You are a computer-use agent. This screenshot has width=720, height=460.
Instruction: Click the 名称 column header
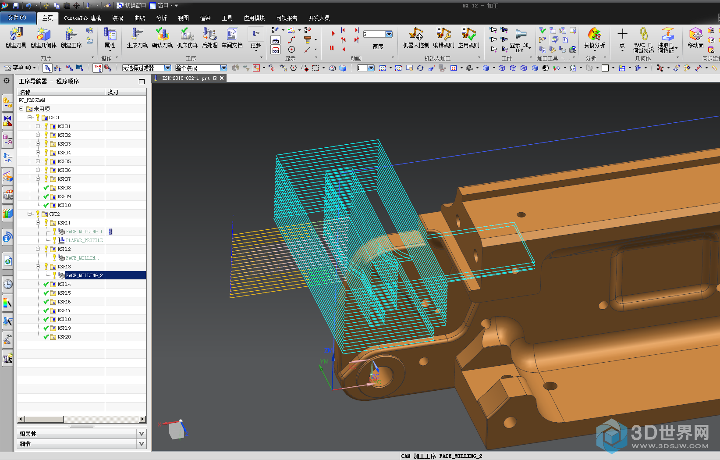tap(61, 92)
